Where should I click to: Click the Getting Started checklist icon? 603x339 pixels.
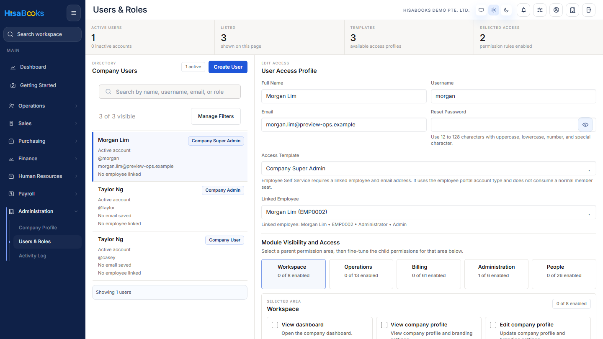13,85
